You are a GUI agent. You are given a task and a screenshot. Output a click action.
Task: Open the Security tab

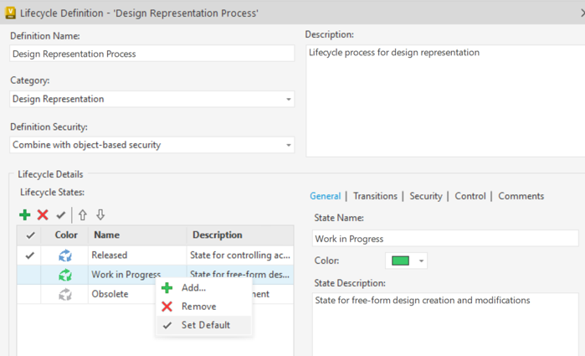[x=426, y=196]
